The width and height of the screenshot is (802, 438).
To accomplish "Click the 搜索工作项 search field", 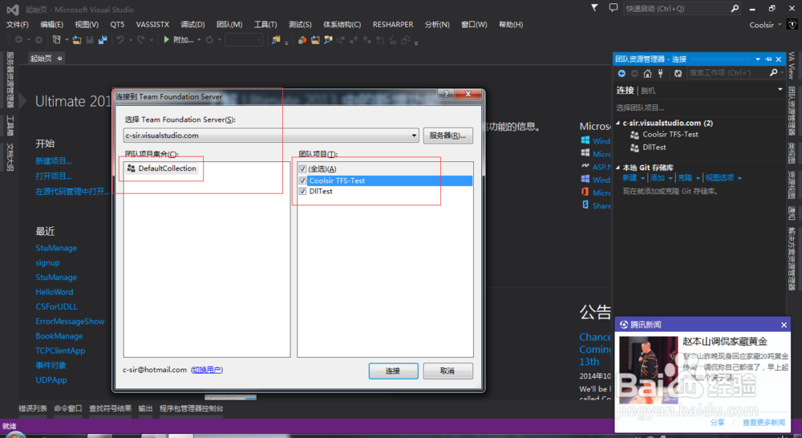I will pos(727,73).
